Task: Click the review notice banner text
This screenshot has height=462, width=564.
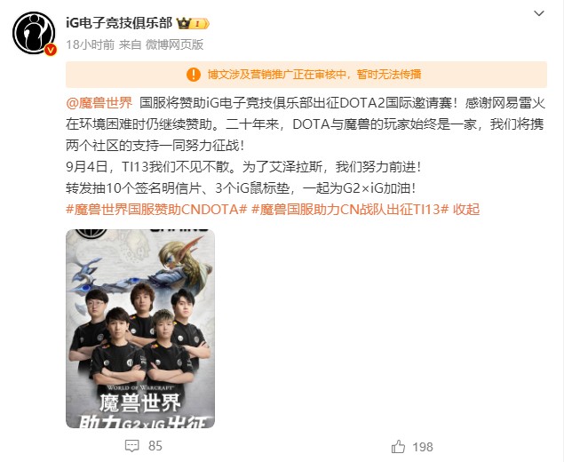Action: [x=314, y=75]
